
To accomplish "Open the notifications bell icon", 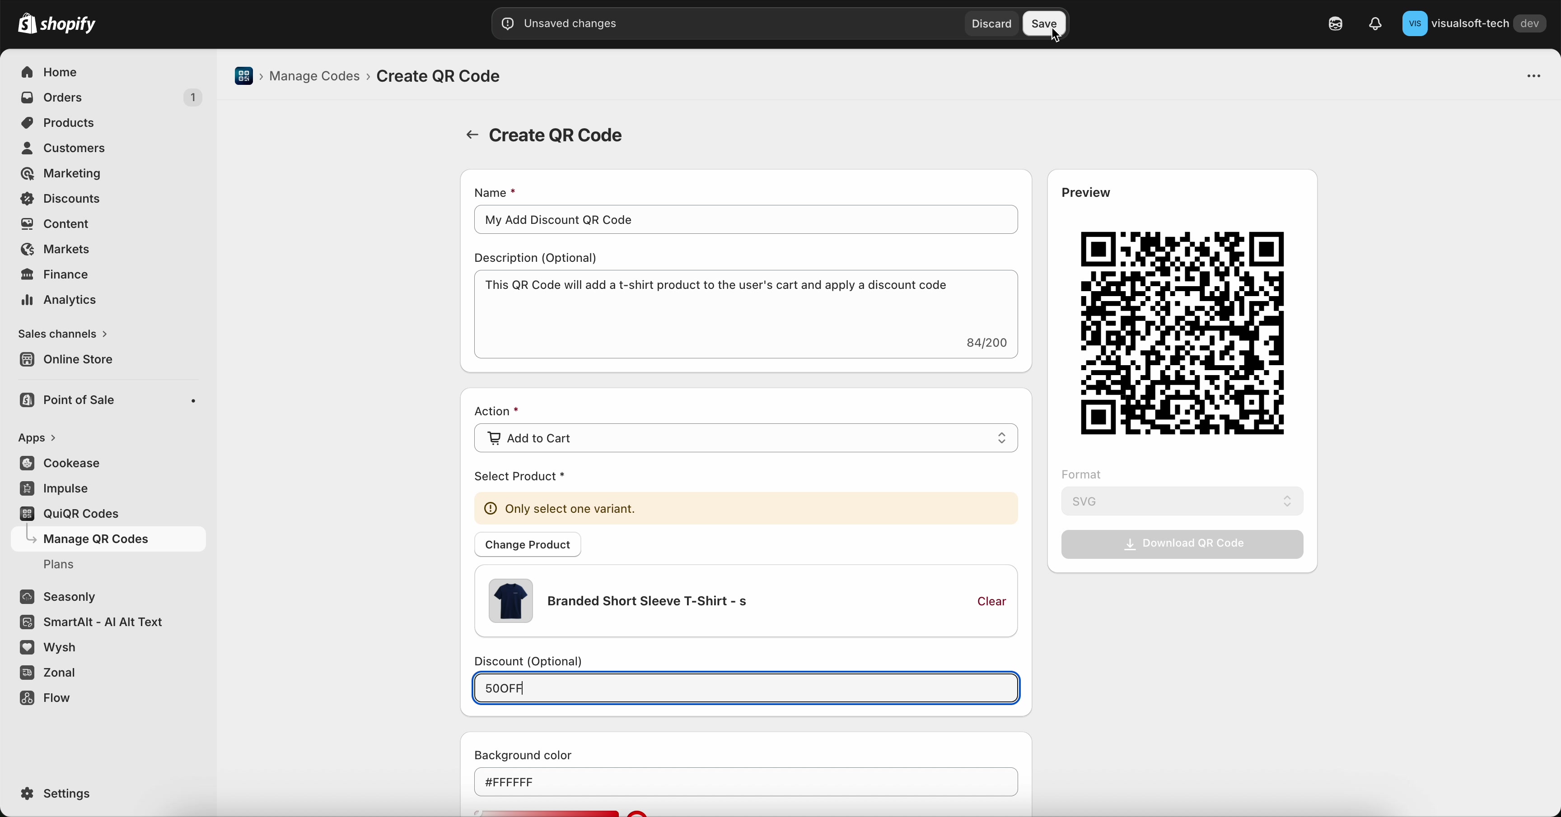I will coord(1375,24).
